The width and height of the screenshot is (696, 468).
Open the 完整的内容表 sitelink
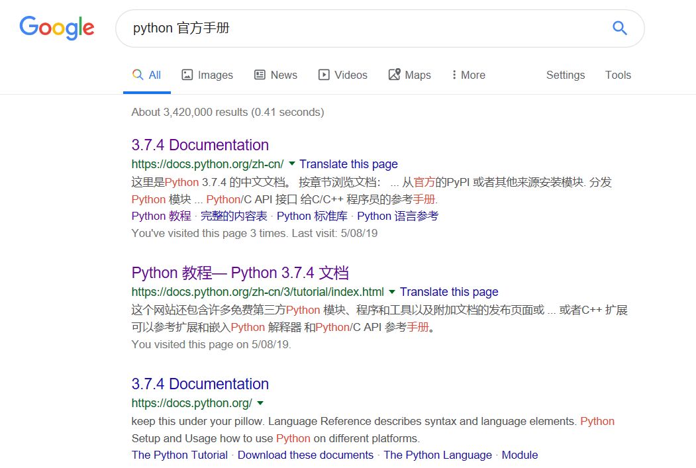click(x=234, y=216)
